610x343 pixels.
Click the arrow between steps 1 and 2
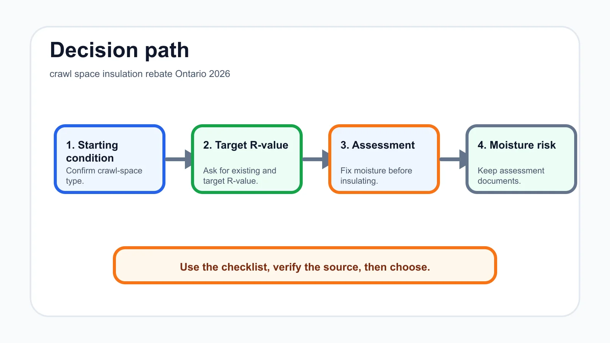(178, 159)
